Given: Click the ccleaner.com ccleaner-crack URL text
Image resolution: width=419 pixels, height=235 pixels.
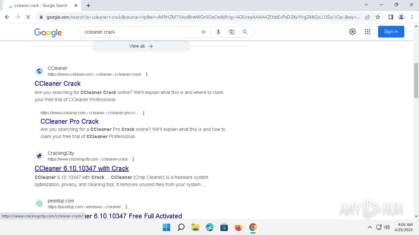Looking at the screenshot, I should pos(95,74).
